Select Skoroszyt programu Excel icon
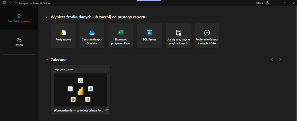The width and height of the screenshot is (297, 121). 120,32
